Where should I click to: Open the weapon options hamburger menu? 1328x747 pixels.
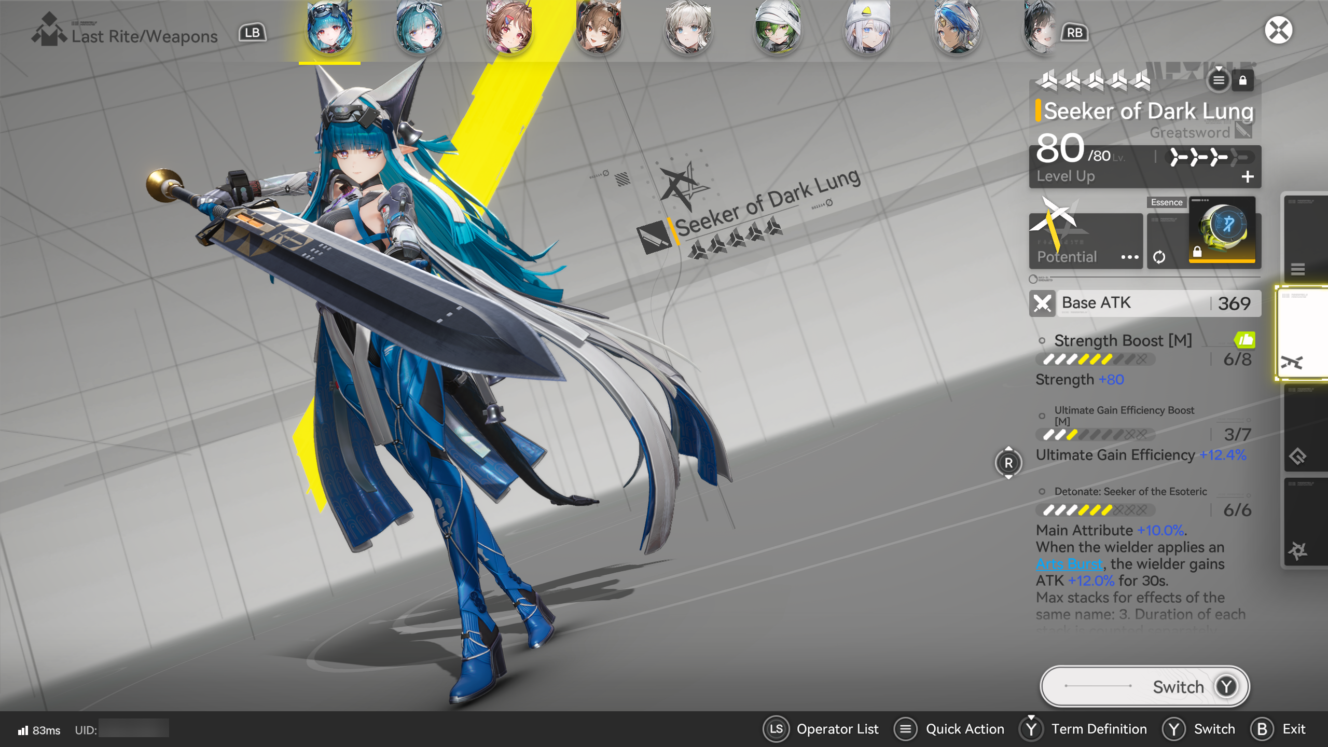[x=1219, y=80]
